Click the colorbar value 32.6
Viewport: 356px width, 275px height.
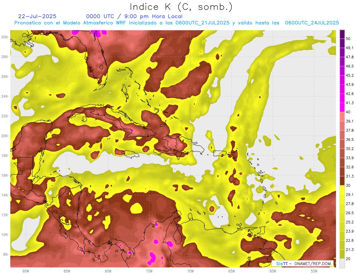point(350,167)
